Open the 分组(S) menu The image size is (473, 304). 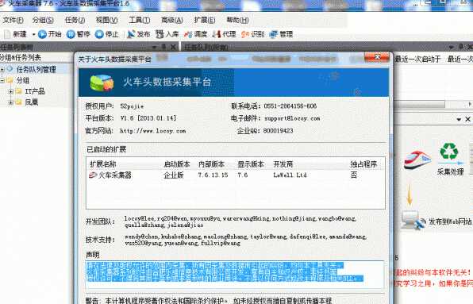click(x=43, y=20)
